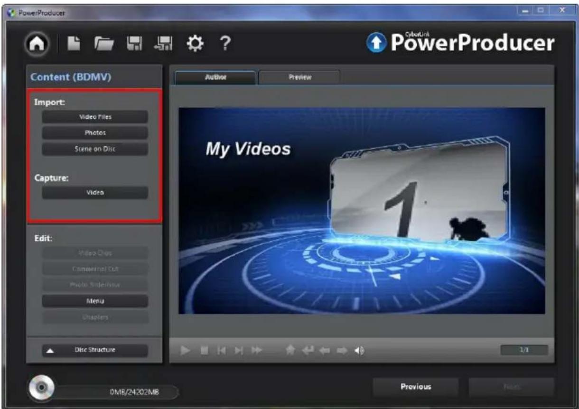Viewport: 579px width, 409px height.
Task: Import Video Files
Action: click(x=95, y=117)
